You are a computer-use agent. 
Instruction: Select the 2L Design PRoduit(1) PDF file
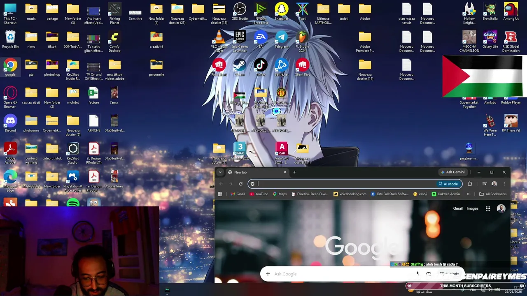pyautogui.click(x=93, y=153)
